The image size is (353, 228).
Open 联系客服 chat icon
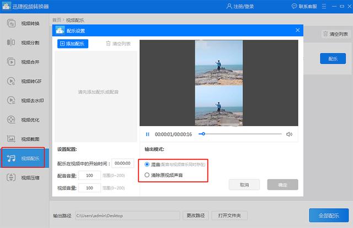tap(294, 6)
